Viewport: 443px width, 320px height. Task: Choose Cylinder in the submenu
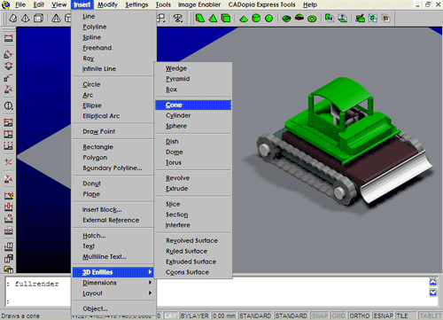(193, 115)
